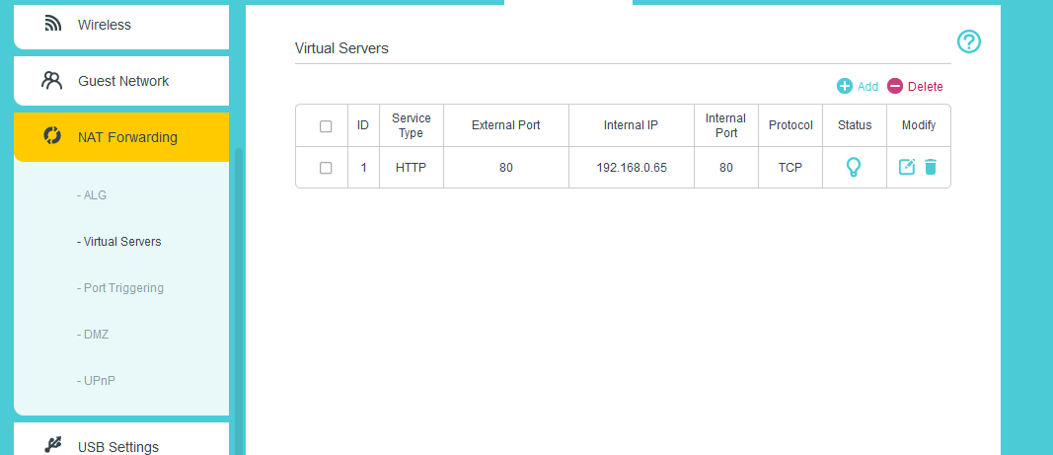Expand the Wireless menu section

point(105,25)
